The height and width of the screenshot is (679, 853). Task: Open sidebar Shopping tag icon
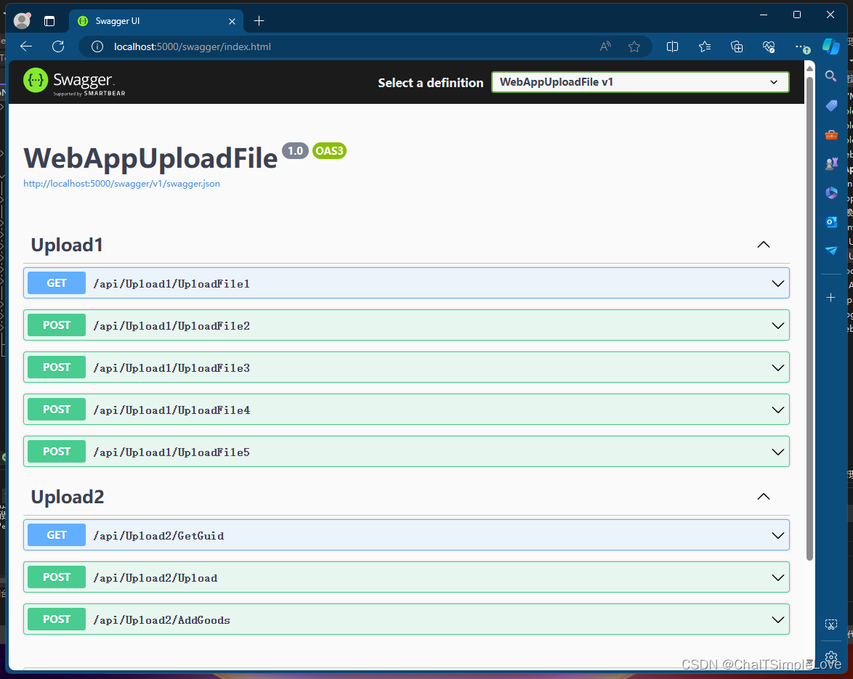tap(831, 105)
